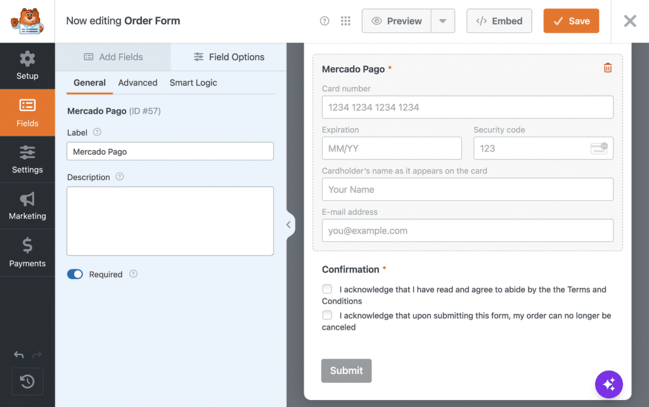Check the order cannot be canceled checkbox
This screenshot has width=649, height=407.
pyautogui.click(x=327, y=315)
